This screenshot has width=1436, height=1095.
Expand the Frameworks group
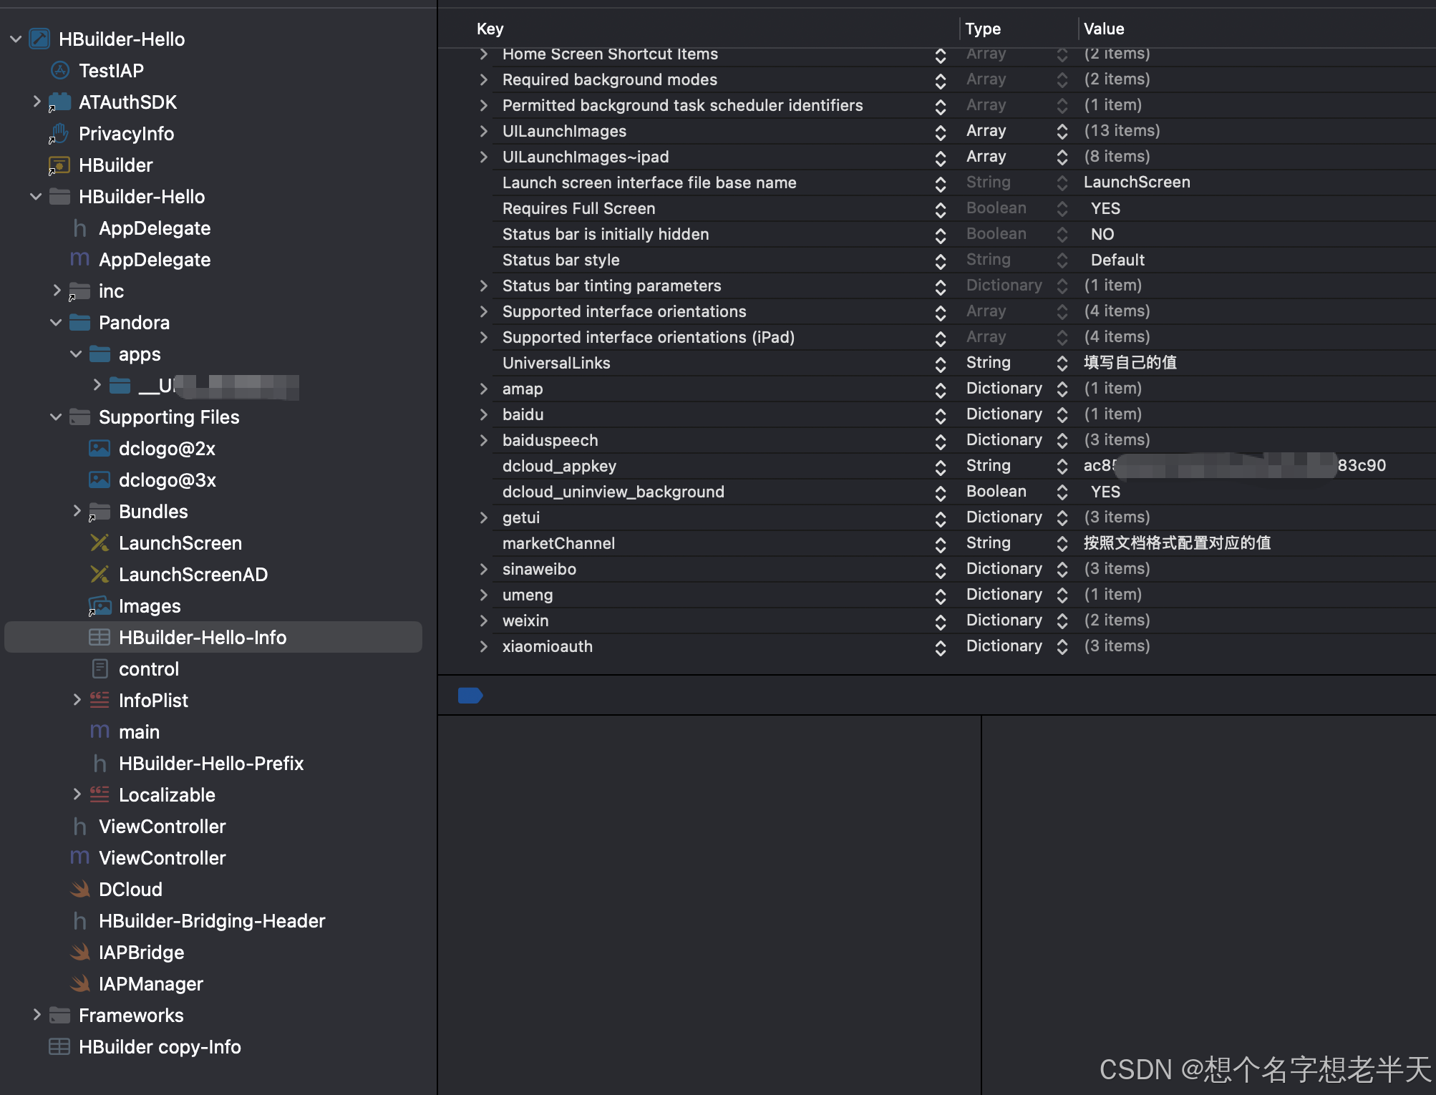pos(37,1015)
